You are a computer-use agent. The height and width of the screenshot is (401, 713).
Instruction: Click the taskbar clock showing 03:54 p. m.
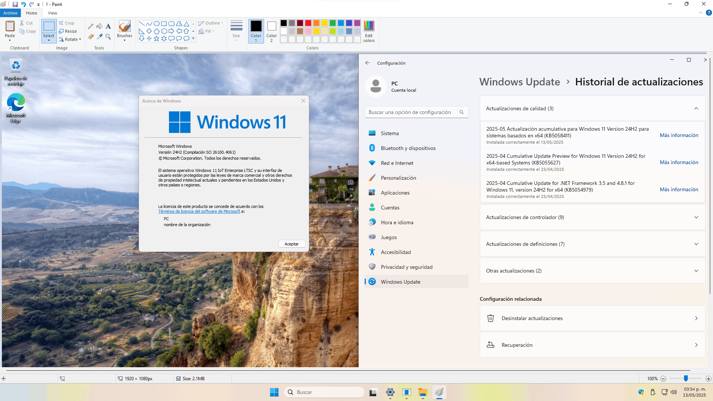694,392
